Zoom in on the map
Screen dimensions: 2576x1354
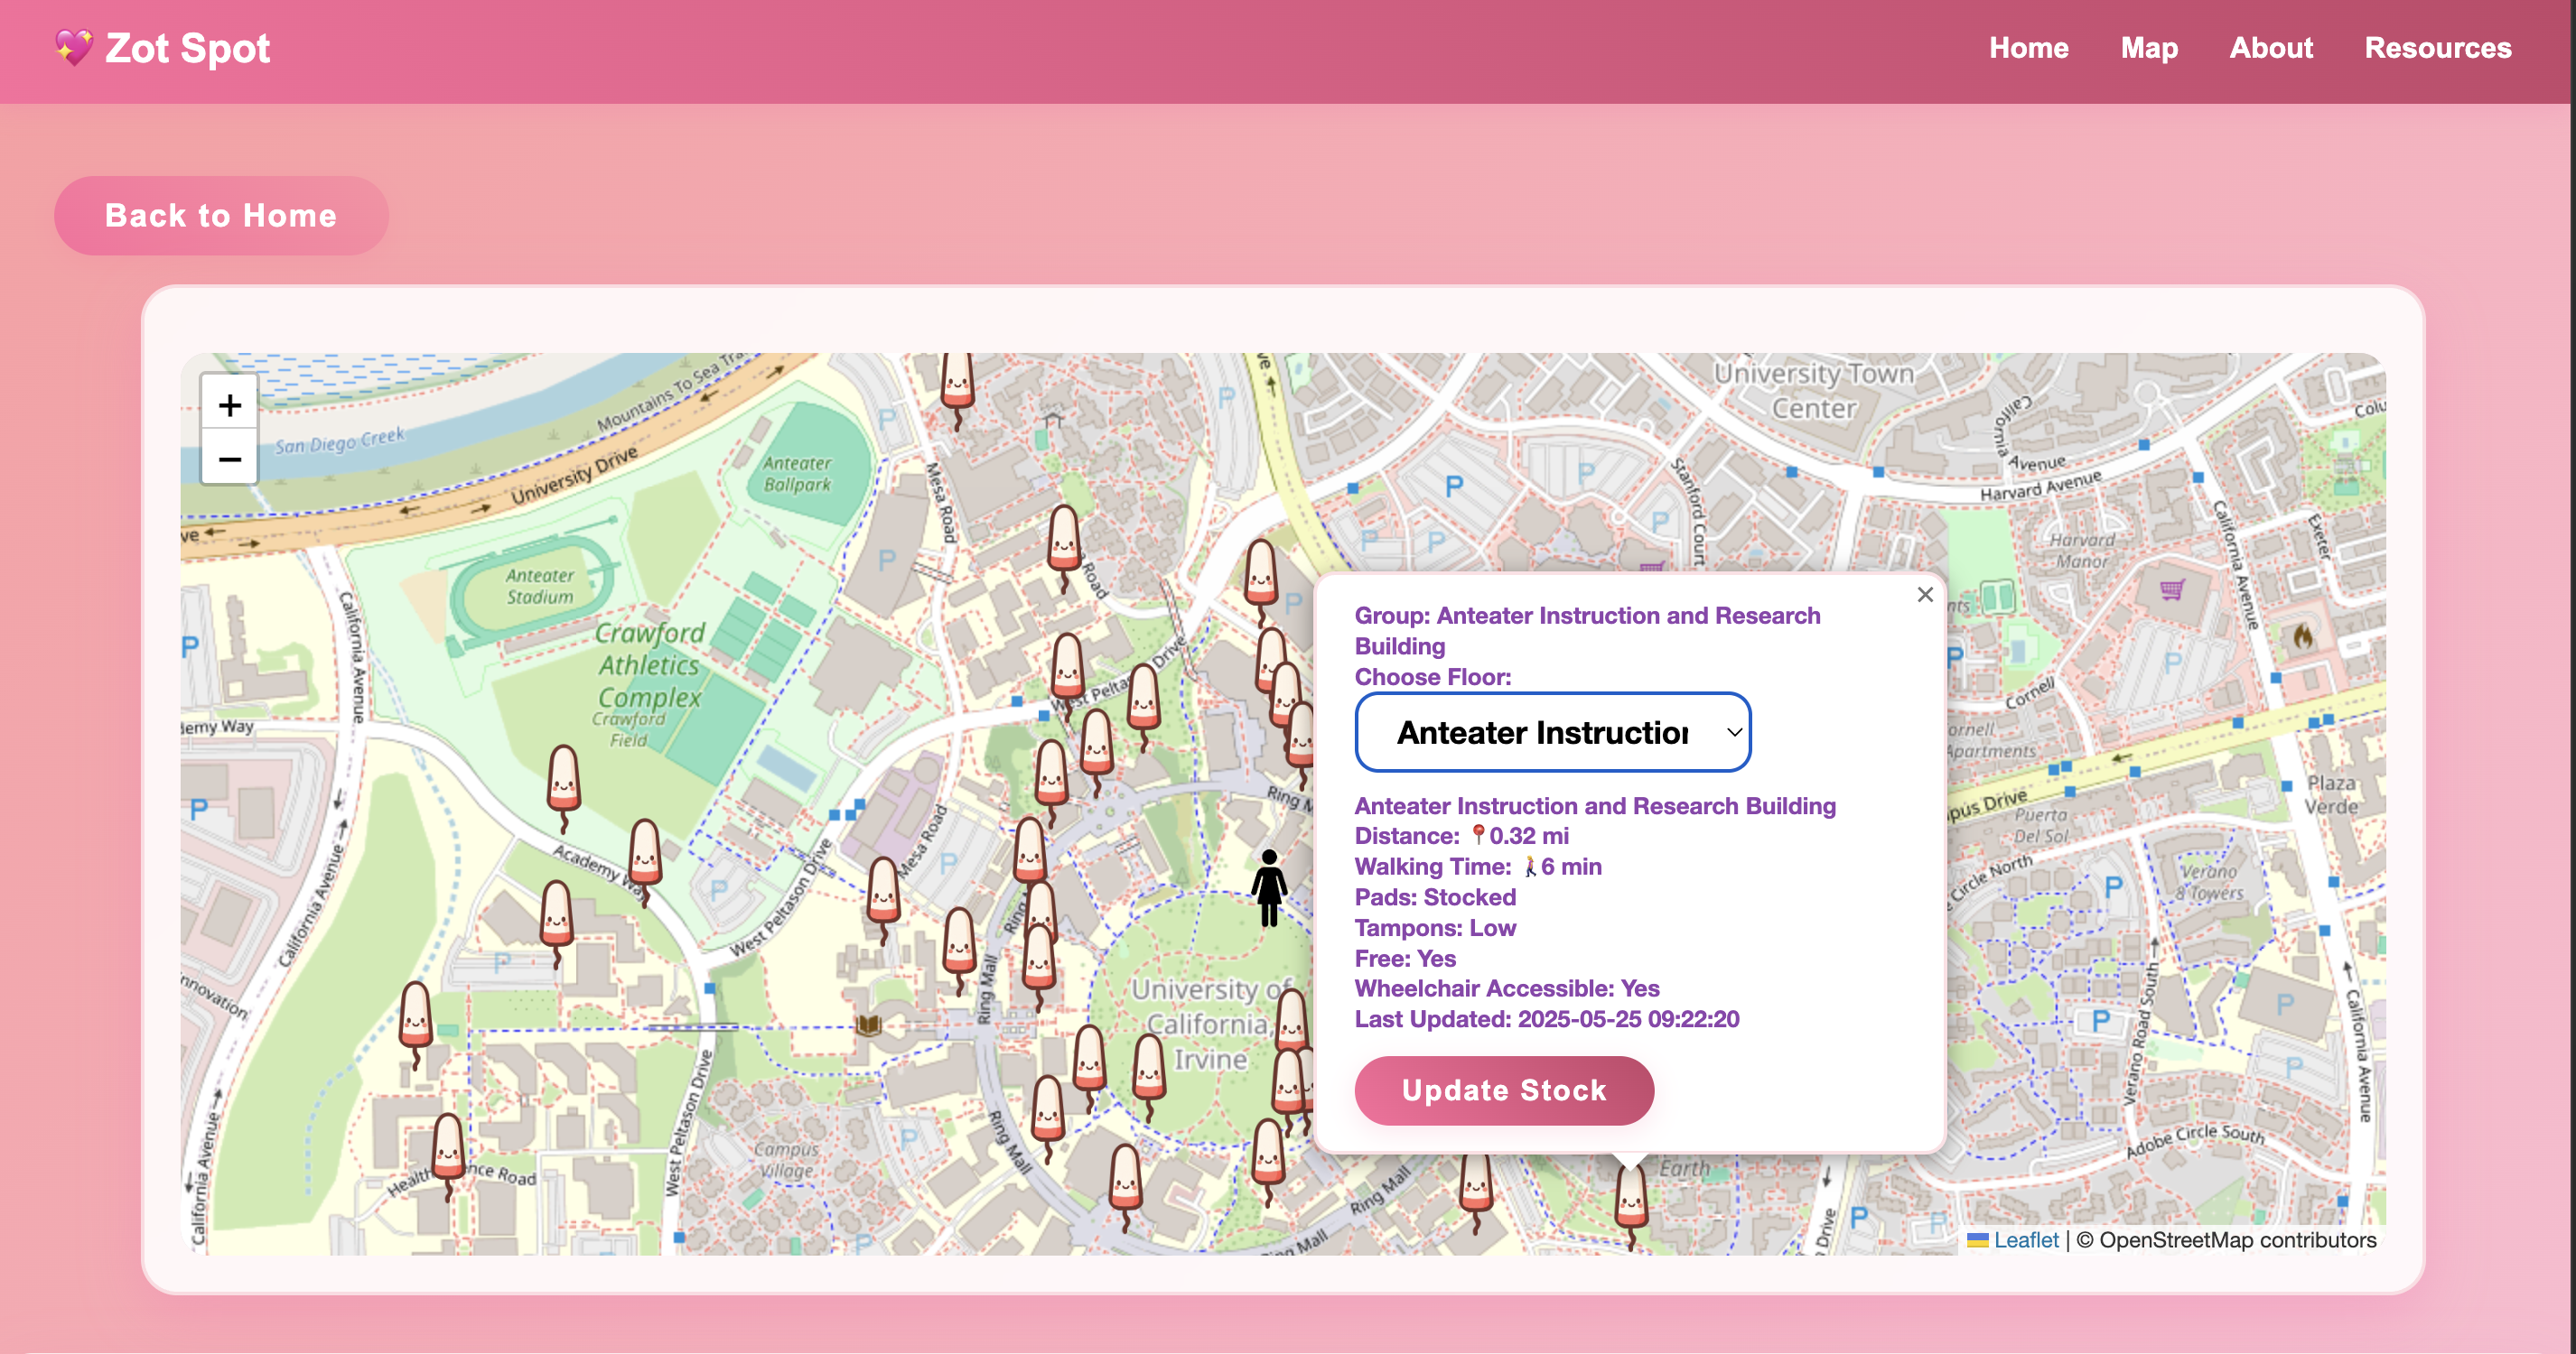[229, 404]
